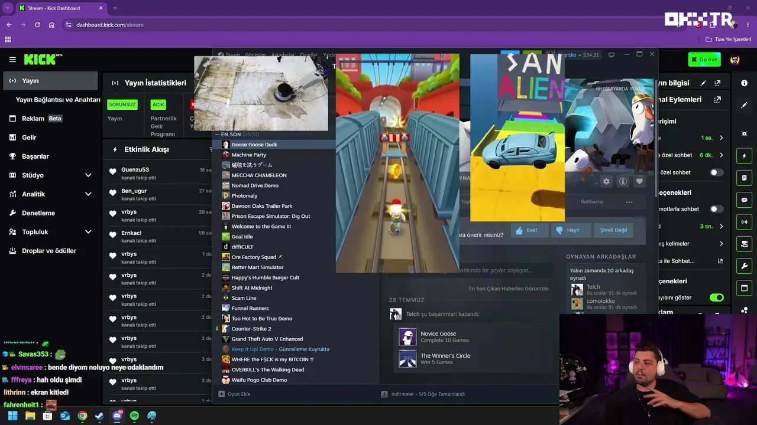The image size is (757, 425).
Task: Open Tüm Yer İşaretleri bookmarks folder
Action: click(x=728, y=40)
